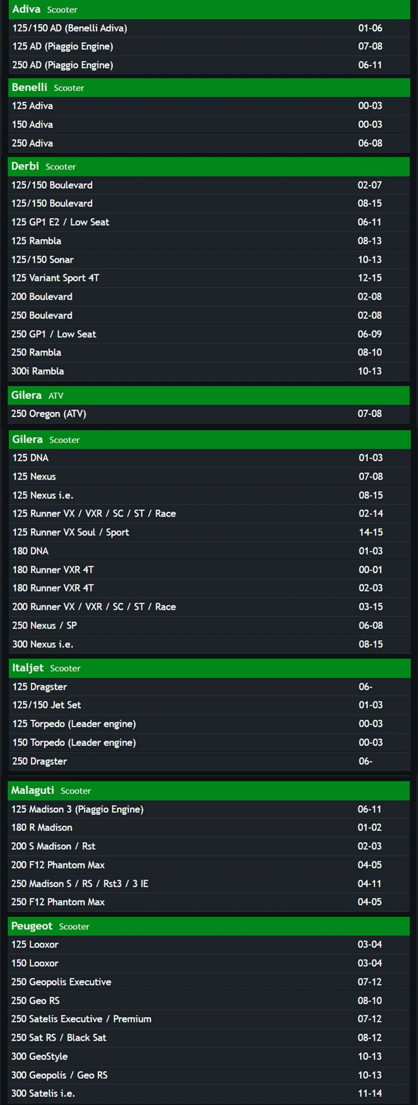Open 125 Nexus i.e. entry

tap(210, 495)
